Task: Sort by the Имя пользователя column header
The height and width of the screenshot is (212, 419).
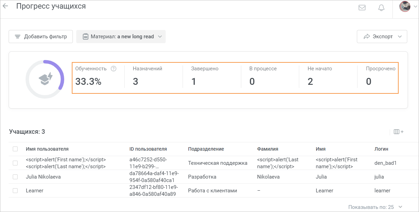Action: [47, 149]
